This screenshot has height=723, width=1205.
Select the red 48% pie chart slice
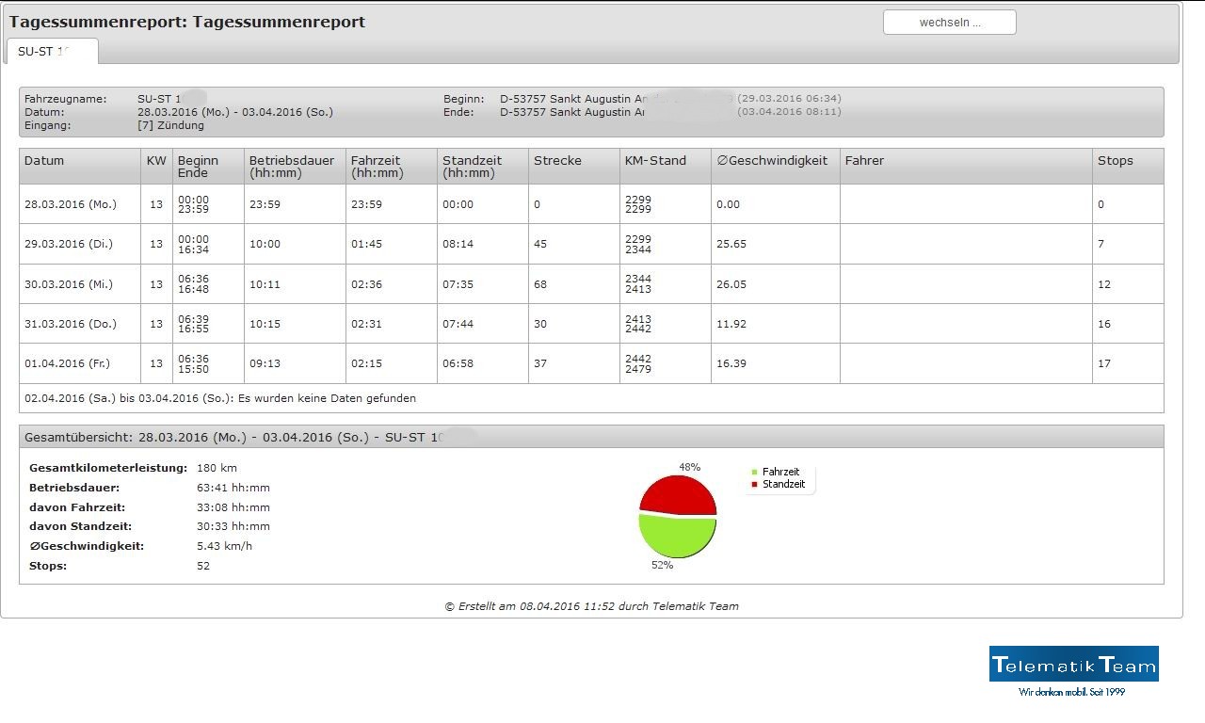[x=678, y=494]
